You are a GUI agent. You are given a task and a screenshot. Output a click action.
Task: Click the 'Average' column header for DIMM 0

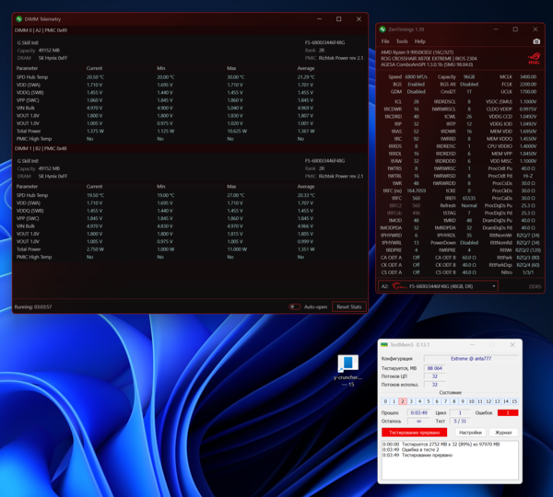click(306, 68)
